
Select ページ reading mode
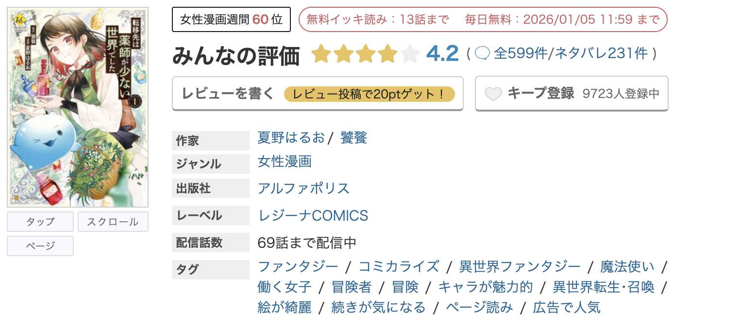(x=40, y=246)
